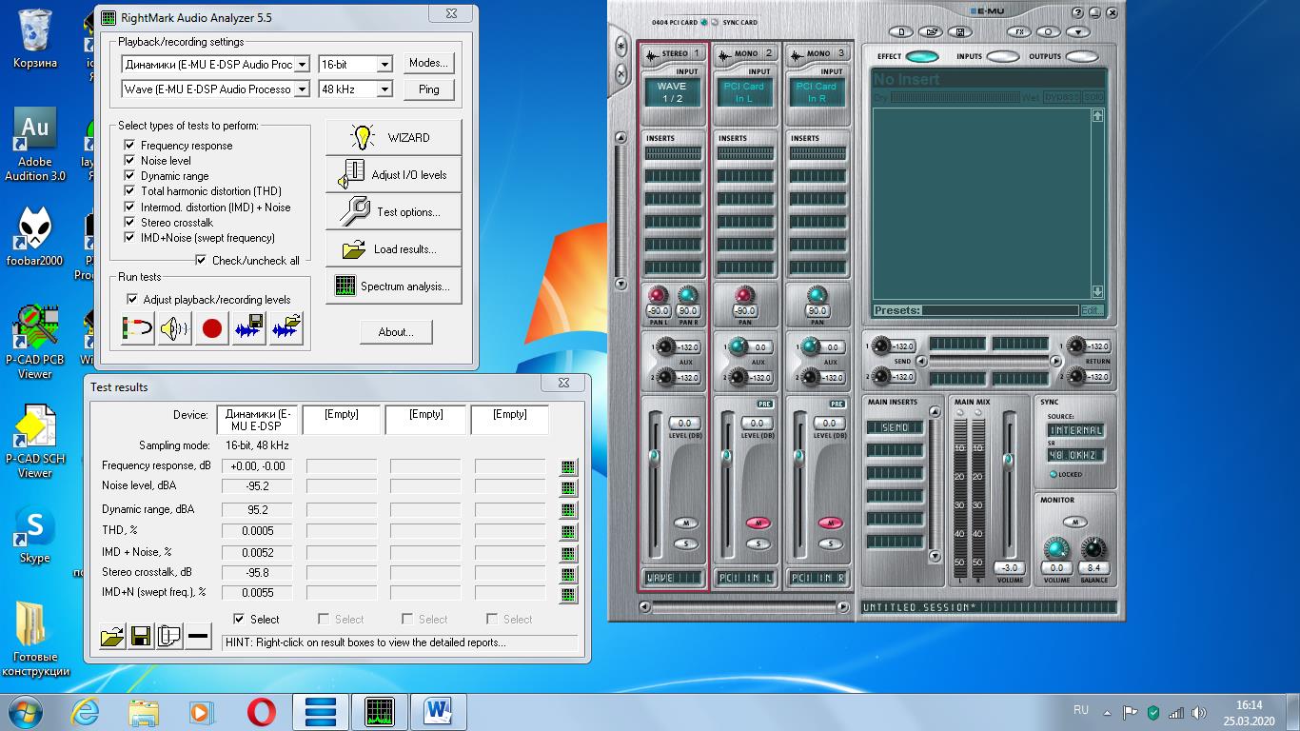Open Opera browser from taskbar
Image resolution: width=1300 pixels, height=731 pixels.
(x=262, y=712)
